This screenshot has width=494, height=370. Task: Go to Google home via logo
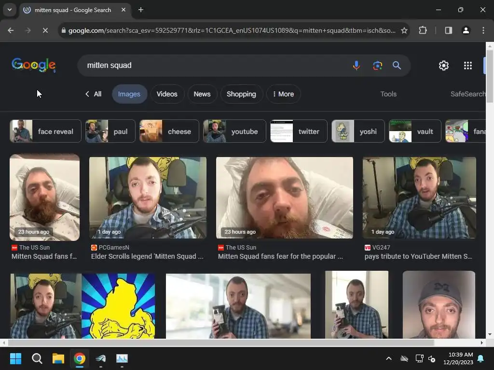(x=34, y=65)
